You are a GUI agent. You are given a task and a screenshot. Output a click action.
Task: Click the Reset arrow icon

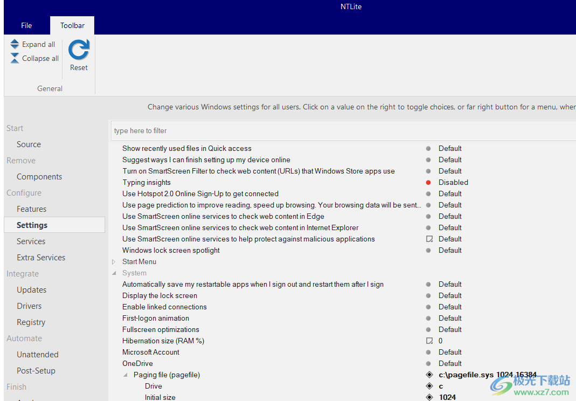click(x=79, y=50)
